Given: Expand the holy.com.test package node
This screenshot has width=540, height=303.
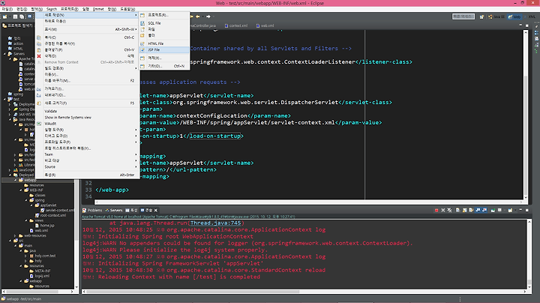Looking at the screenshot, I should (25, 256).
